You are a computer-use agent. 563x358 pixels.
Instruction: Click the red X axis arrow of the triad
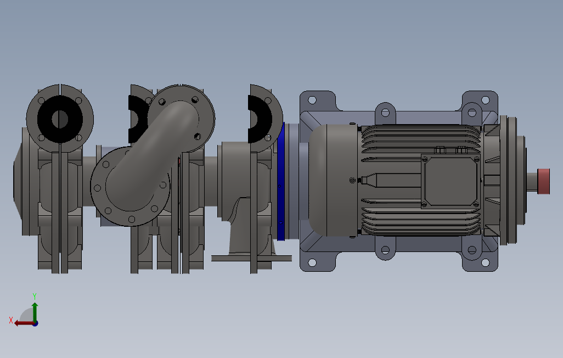click(24, 323)
